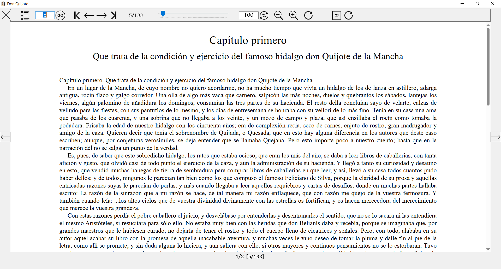The width and height of the screenshot is (501, 269).
Task: Go to previous page in toolbar
Action: tap(89, 15)
